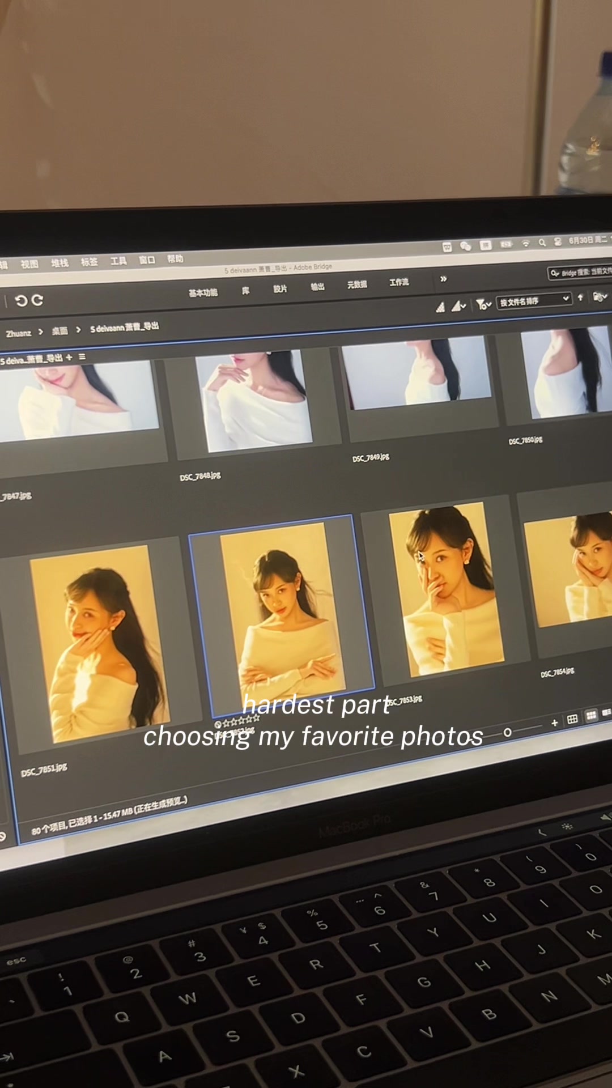Viewport: 612px width, 1088px height.
Task: Switch to the 库 workspace
Action: (x=246, y=290)
